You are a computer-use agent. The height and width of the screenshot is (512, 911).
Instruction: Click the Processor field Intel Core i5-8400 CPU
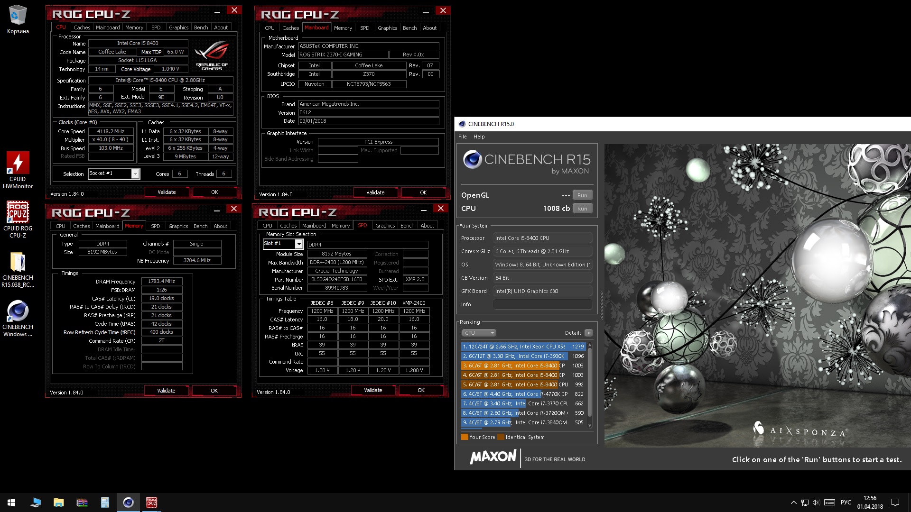pyautogui.click(x=542, y=238)
